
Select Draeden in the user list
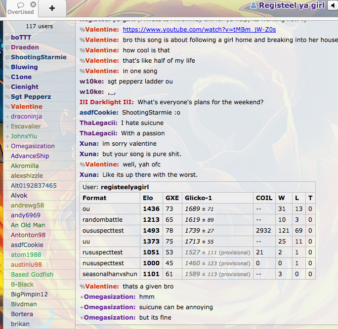25,47
